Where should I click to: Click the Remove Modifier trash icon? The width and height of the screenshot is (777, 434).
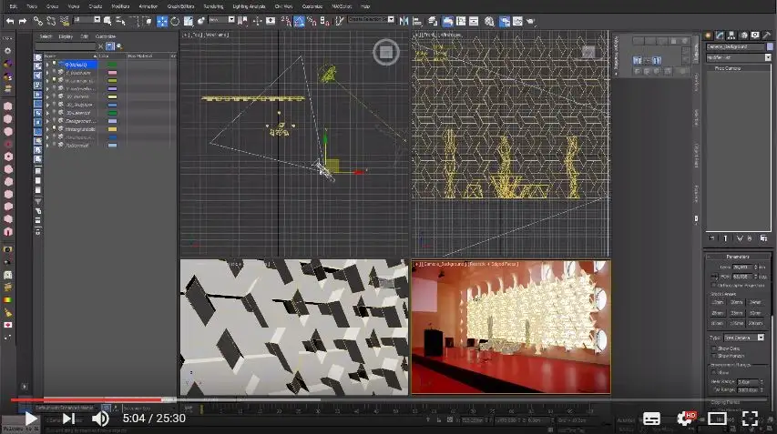(750, 238)
